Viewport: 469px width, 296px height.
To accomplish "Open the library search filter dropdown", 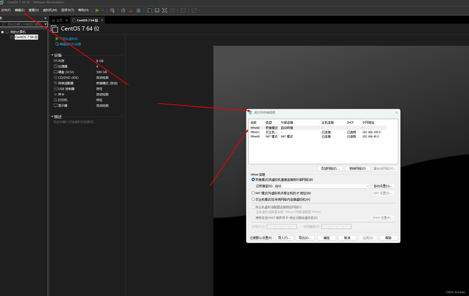I will [46, 24].
